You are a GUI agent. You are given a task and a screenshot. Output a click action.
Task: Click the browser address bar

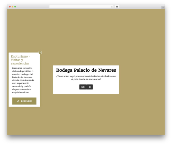(x=82, y=7)
